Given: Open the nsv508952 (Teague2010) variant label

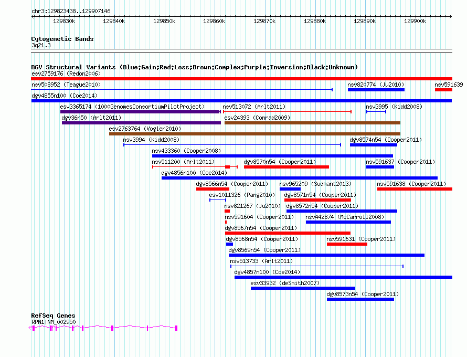Looking at the screenshot, I should (x=66, y=85).
